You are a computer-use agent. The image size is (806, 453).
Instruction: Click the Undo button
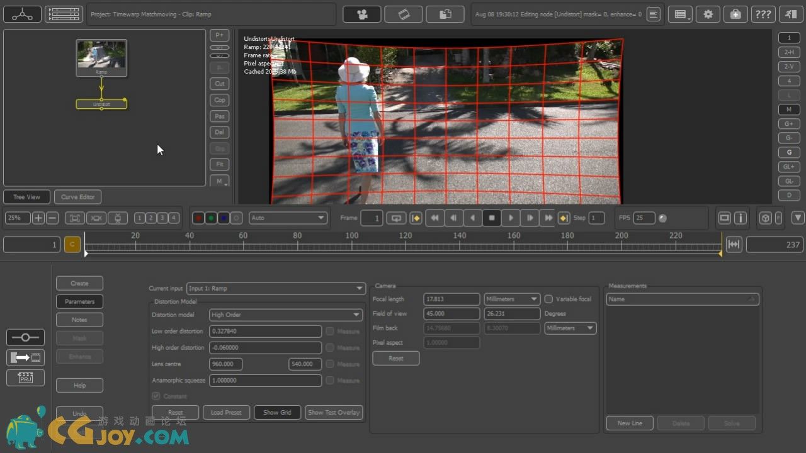pyautogui.click(x=79, y=414)
